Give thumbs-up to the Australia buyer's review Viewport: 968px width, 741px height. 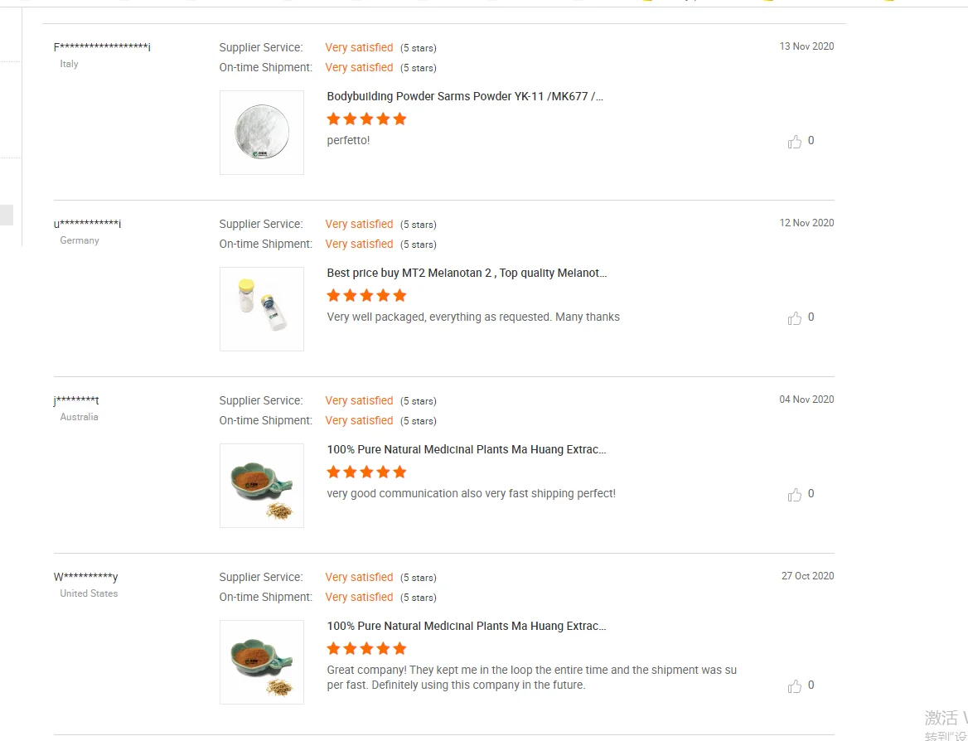[x=795, y=495]
